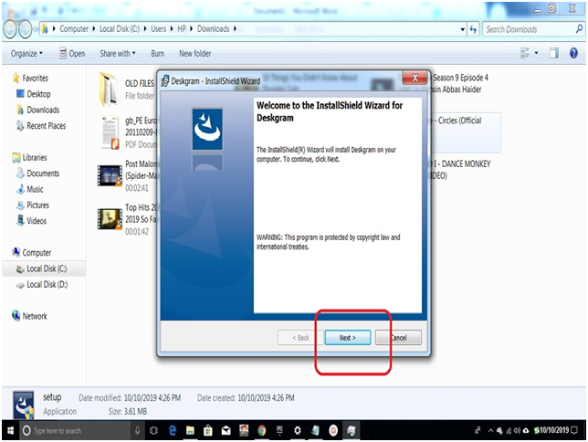Click the Explorer back navigation arrow
This screenshot has width=588, height=442.
(10, 29)
